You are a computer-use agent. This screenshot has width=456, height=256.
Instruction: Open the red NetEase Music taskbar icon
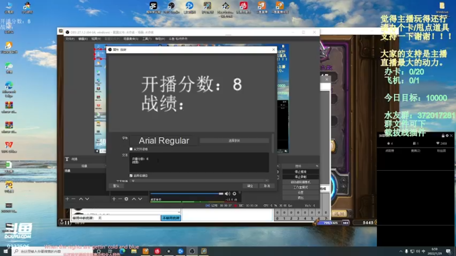[x=157, y=251]
